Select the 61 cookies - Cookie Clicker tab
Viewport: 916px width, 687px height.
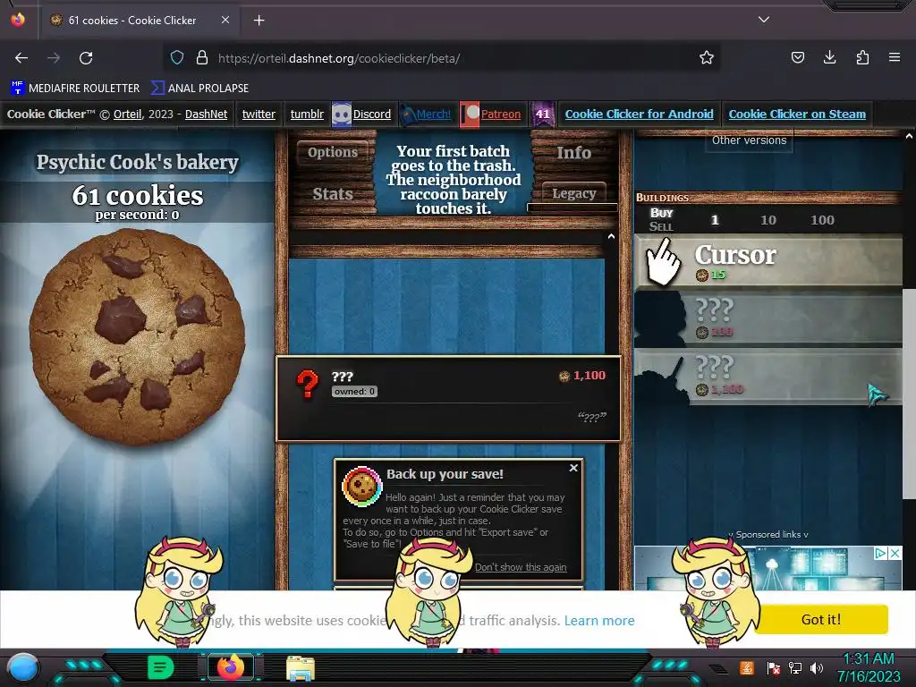click(139, 21)
